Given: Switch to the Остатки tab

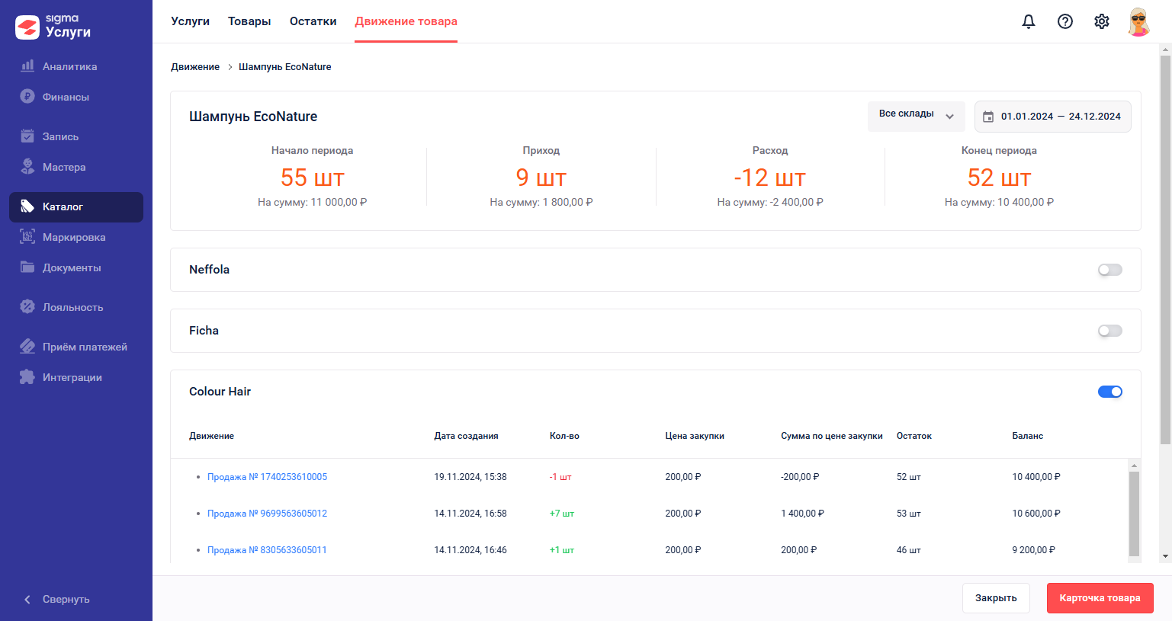Looking at the screenshot, I should click(313, 21).
